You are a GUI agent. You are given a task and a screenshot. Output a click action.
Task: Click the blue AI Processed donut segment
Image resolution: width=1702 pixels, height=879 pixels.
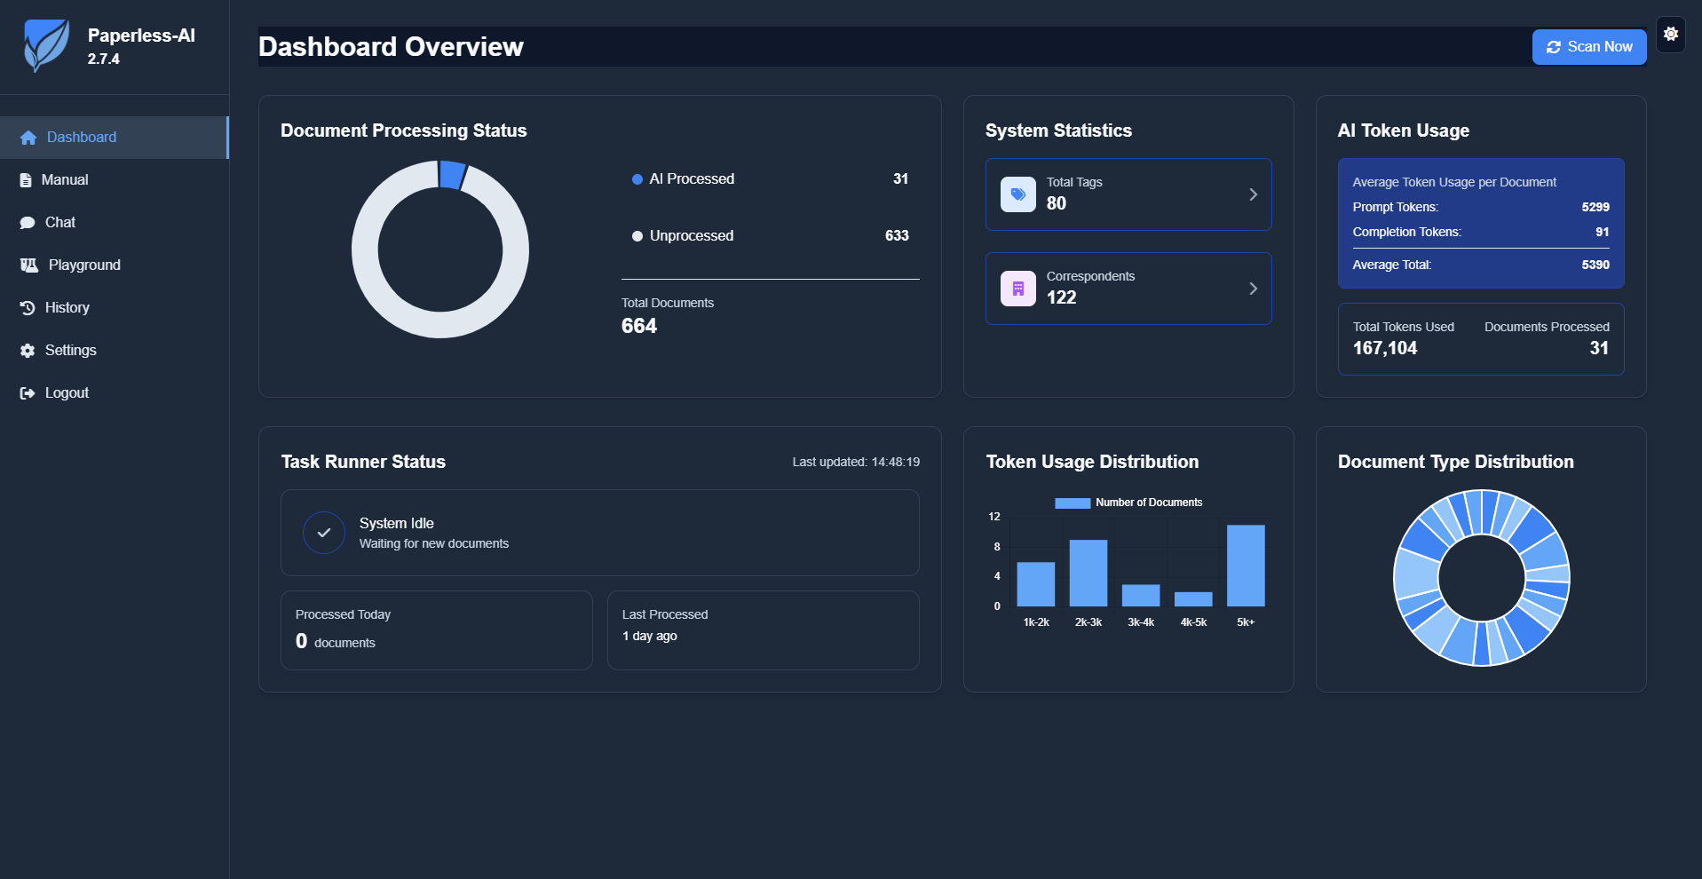pos(452,175)
